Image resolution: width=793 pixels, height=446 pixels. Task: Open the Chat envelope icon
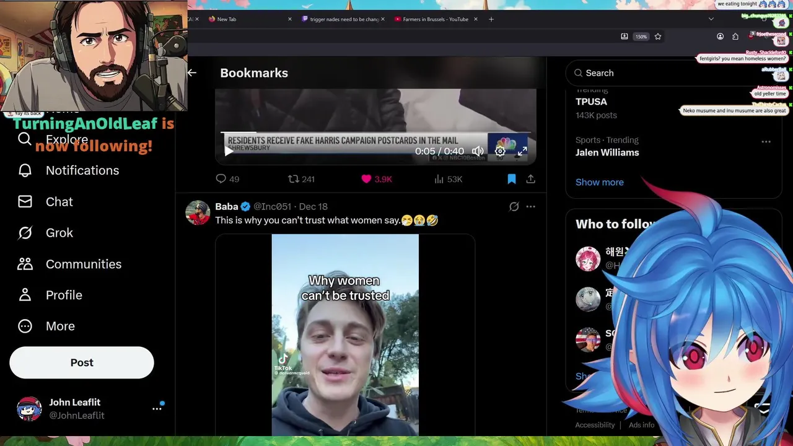(x=25, y=201)
